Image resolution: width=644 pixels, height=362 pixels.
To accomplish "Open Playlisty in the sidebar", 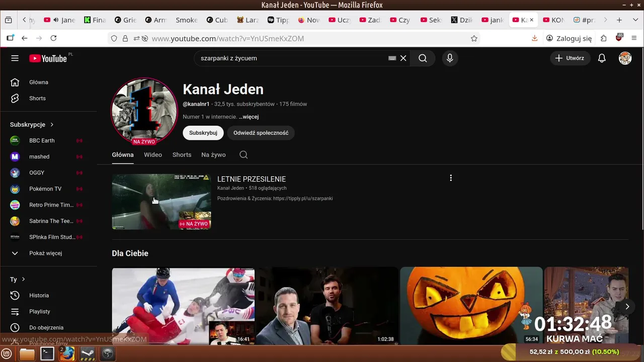I will pyautogui.click(x=39, y=312).
